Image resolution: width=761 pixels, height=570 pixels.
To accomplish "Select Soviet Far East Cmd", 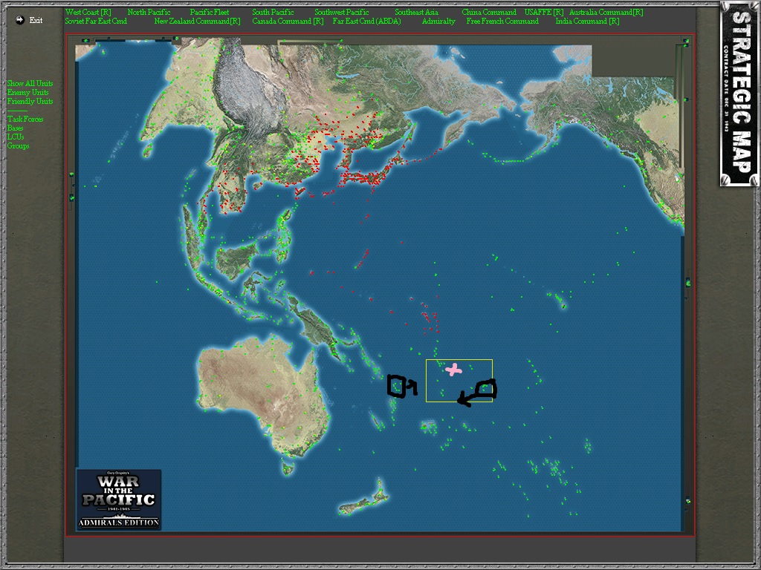I will point(96,22).
